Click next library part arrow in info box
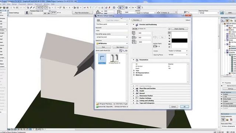Image resolution: width=236 pixels, height=133 pixels. point(49,13)
